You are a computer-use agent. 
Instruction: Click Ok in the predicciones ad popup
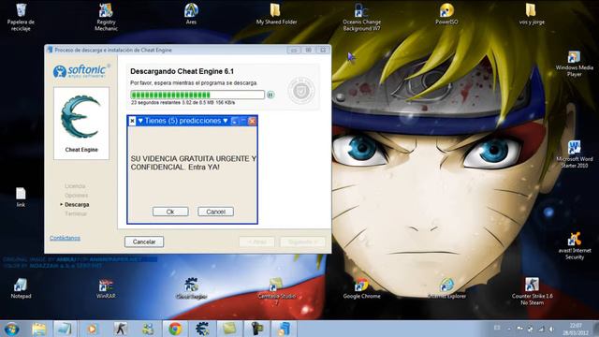tap(170, 212)
